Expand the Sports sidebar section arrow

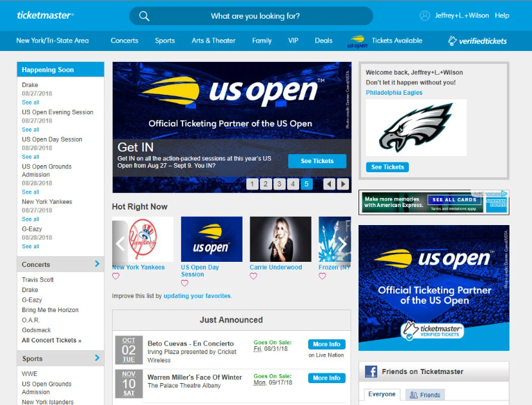tap(97, 358)
